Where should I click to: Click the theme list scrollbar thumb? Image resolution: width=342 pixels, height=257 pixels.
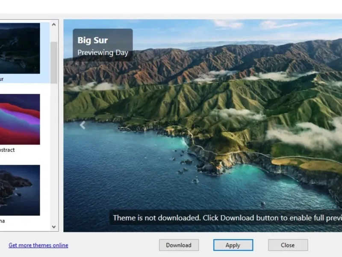tap(54, 63)
